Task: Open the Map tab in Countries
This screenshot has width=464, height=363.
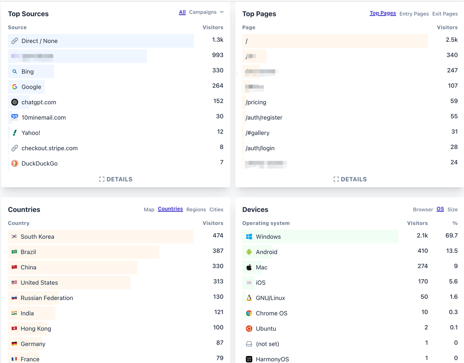Action: (149, 209)
